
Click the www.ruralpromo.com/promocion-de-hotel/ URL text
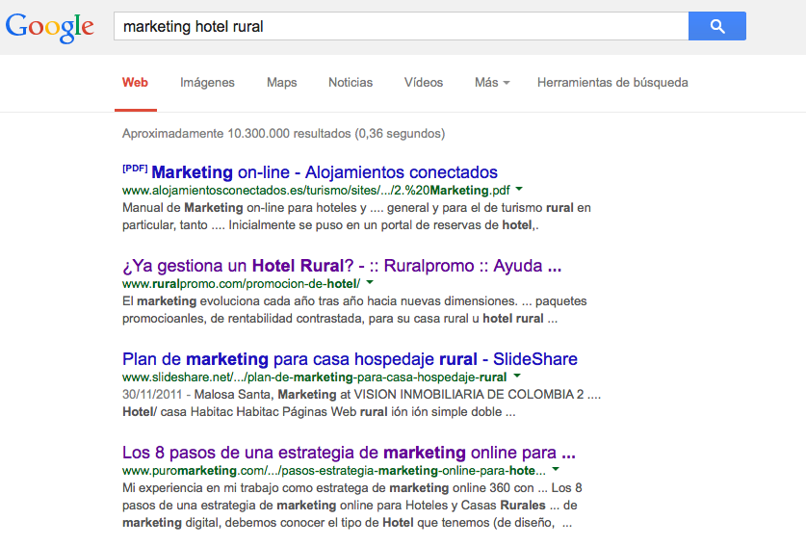click(241, 284)
